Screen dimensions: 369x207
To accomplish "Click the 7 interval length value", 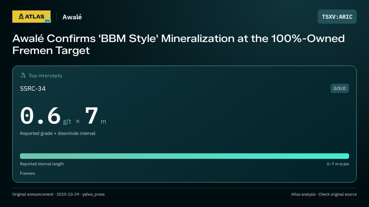I will (x=92, y=116).
